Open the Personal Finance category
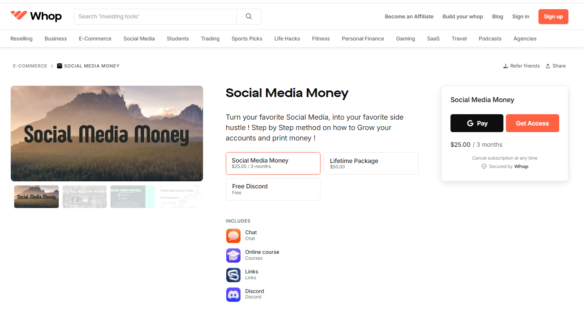The height and width of the screenshot is (313, 583). click(363, 38)
